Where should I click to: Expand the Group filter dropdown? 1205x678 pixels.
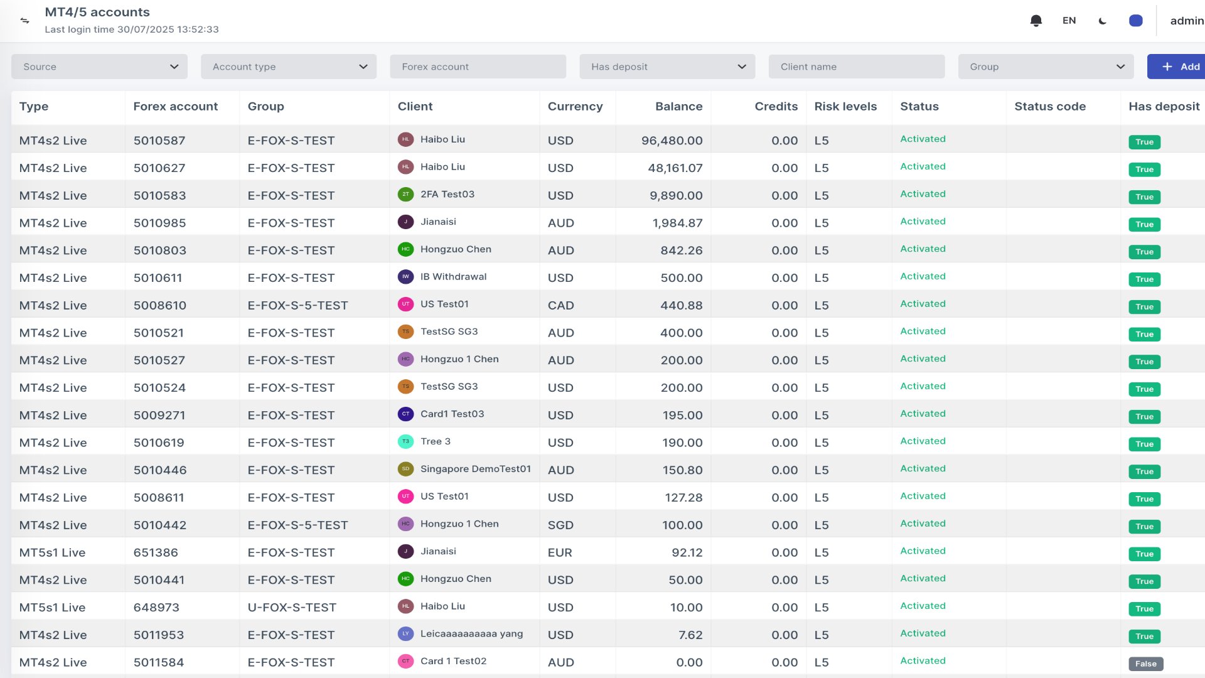1046,67
